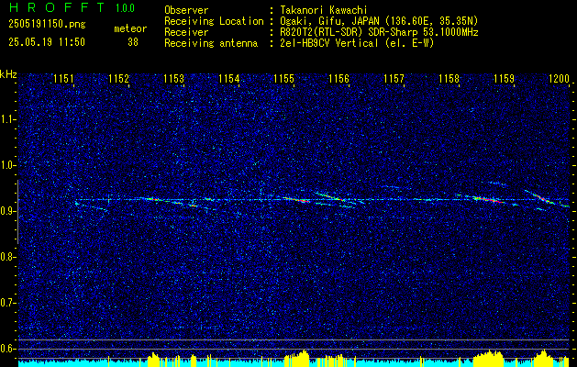Click the red meteor echo near 1159
The width and height of the screenshot is (577, 367).
tap(490, 200)
